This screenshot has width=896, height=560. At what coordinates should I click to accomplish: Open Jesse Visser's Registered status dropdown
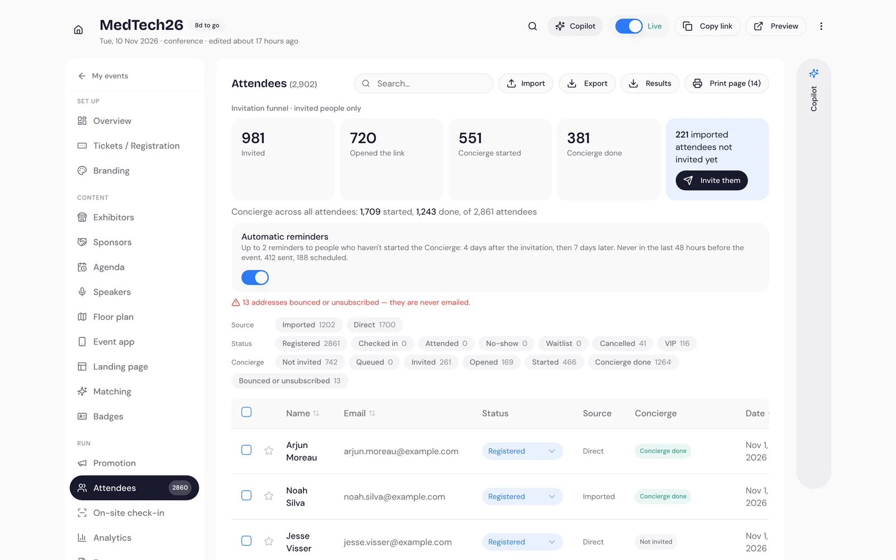(522, 542)
